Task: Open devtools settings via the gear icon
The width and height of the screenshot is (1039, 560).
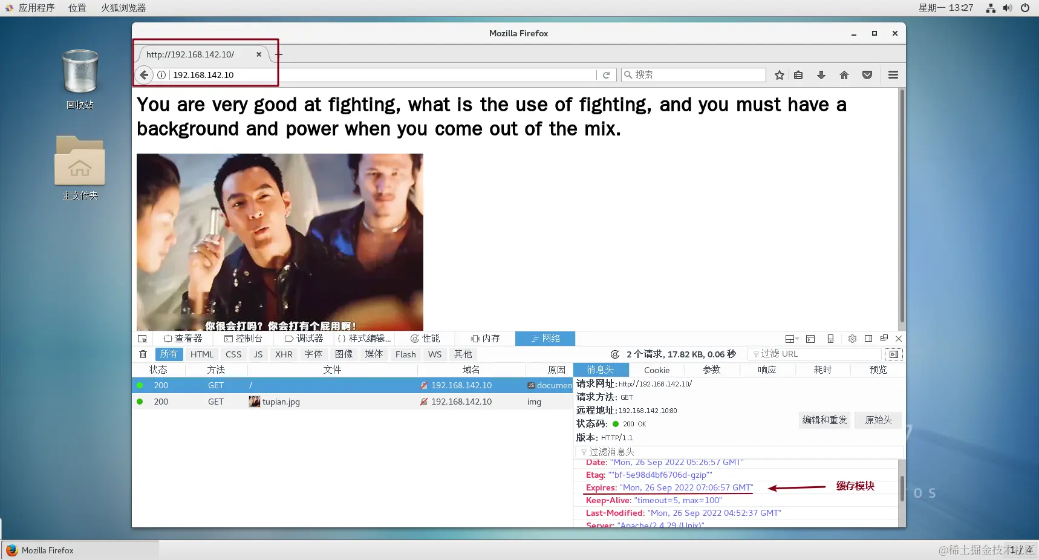Action: (x=852, y=339)
